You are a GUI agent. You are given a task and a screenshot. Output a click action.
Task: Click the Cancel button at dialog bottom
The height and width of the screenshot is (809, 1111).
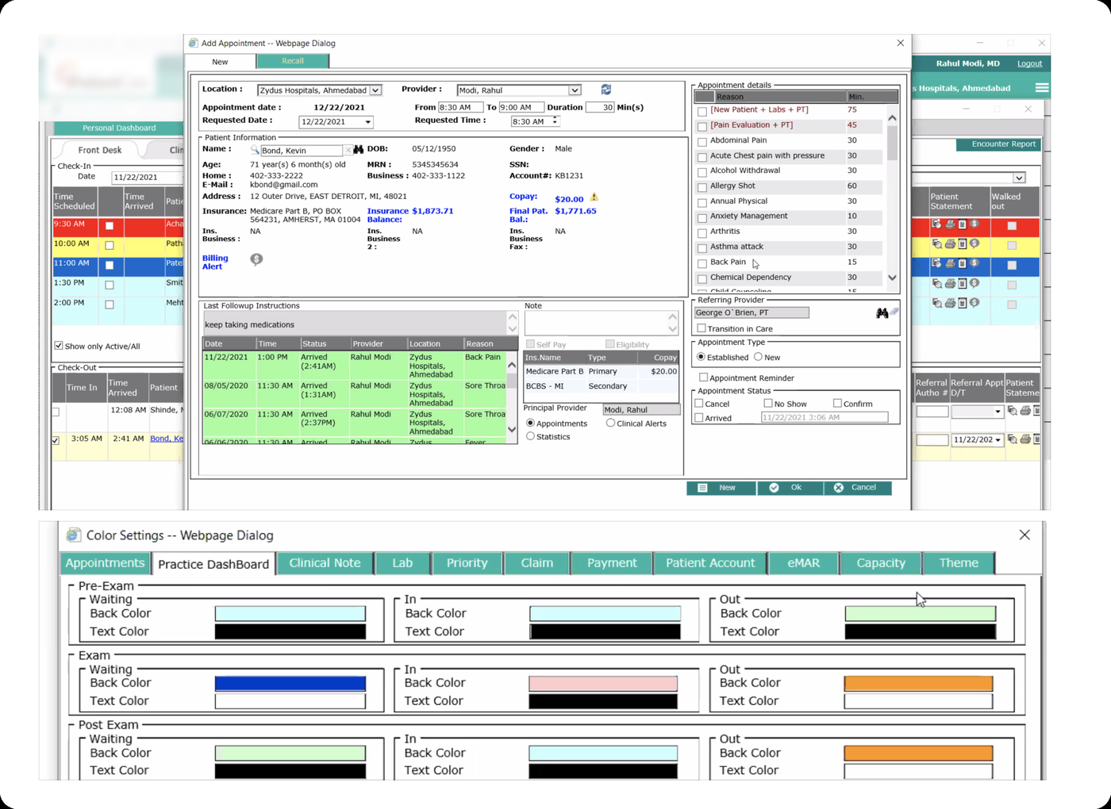[856, 488]
